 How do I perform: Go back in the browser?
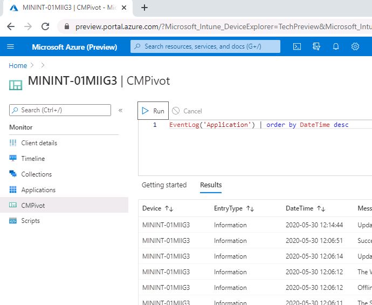pyautogui.click(x=11, y=26)
